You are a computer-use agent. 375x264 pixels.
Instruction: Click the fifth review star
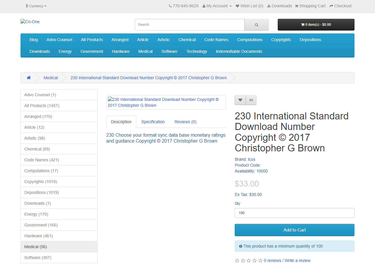coord(260,260)
